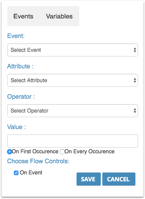Viewport: 145px width, 199px height.
Task: Click the CANCEL button
Action: 119,179
